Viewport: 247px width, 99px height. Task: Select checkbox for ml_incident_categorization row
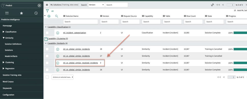point(47,33)
